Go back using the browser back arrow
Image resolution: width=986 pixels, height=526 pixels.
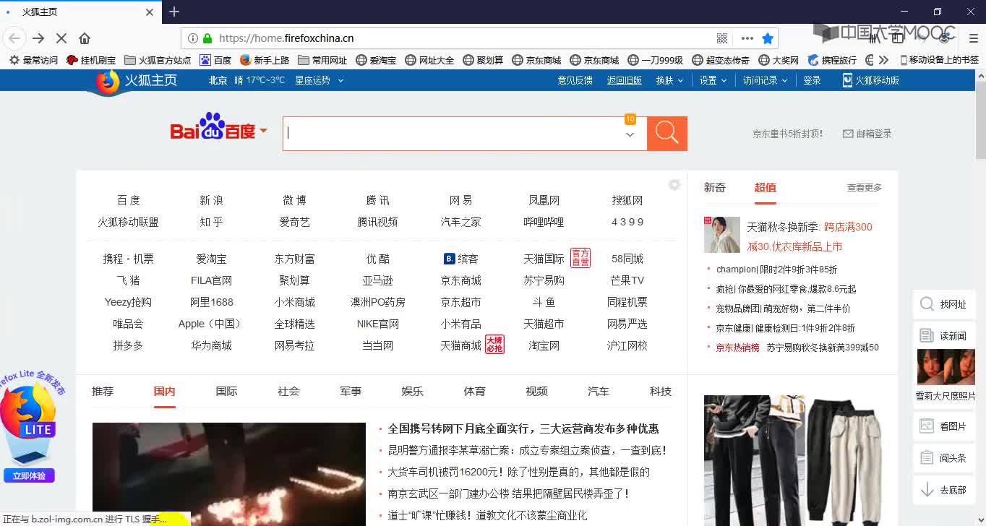(14, 38)
